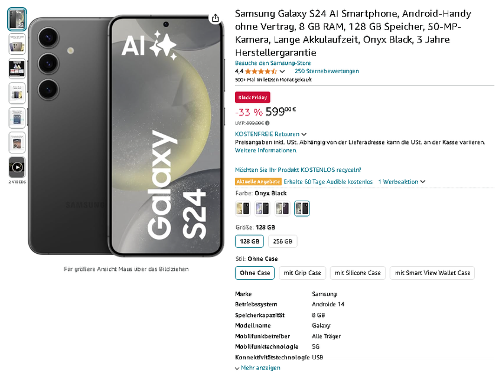The width and height of the screenshot is (502, 373).
Task: Pick the third color variant swatch
Action: [x=282, y=208]
